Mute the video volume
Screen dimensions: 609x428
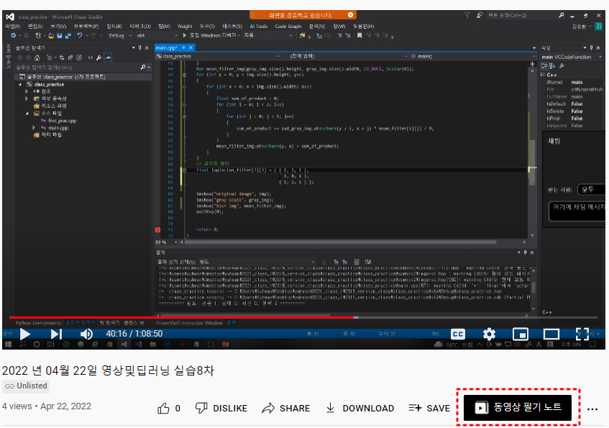coord(86,334)
